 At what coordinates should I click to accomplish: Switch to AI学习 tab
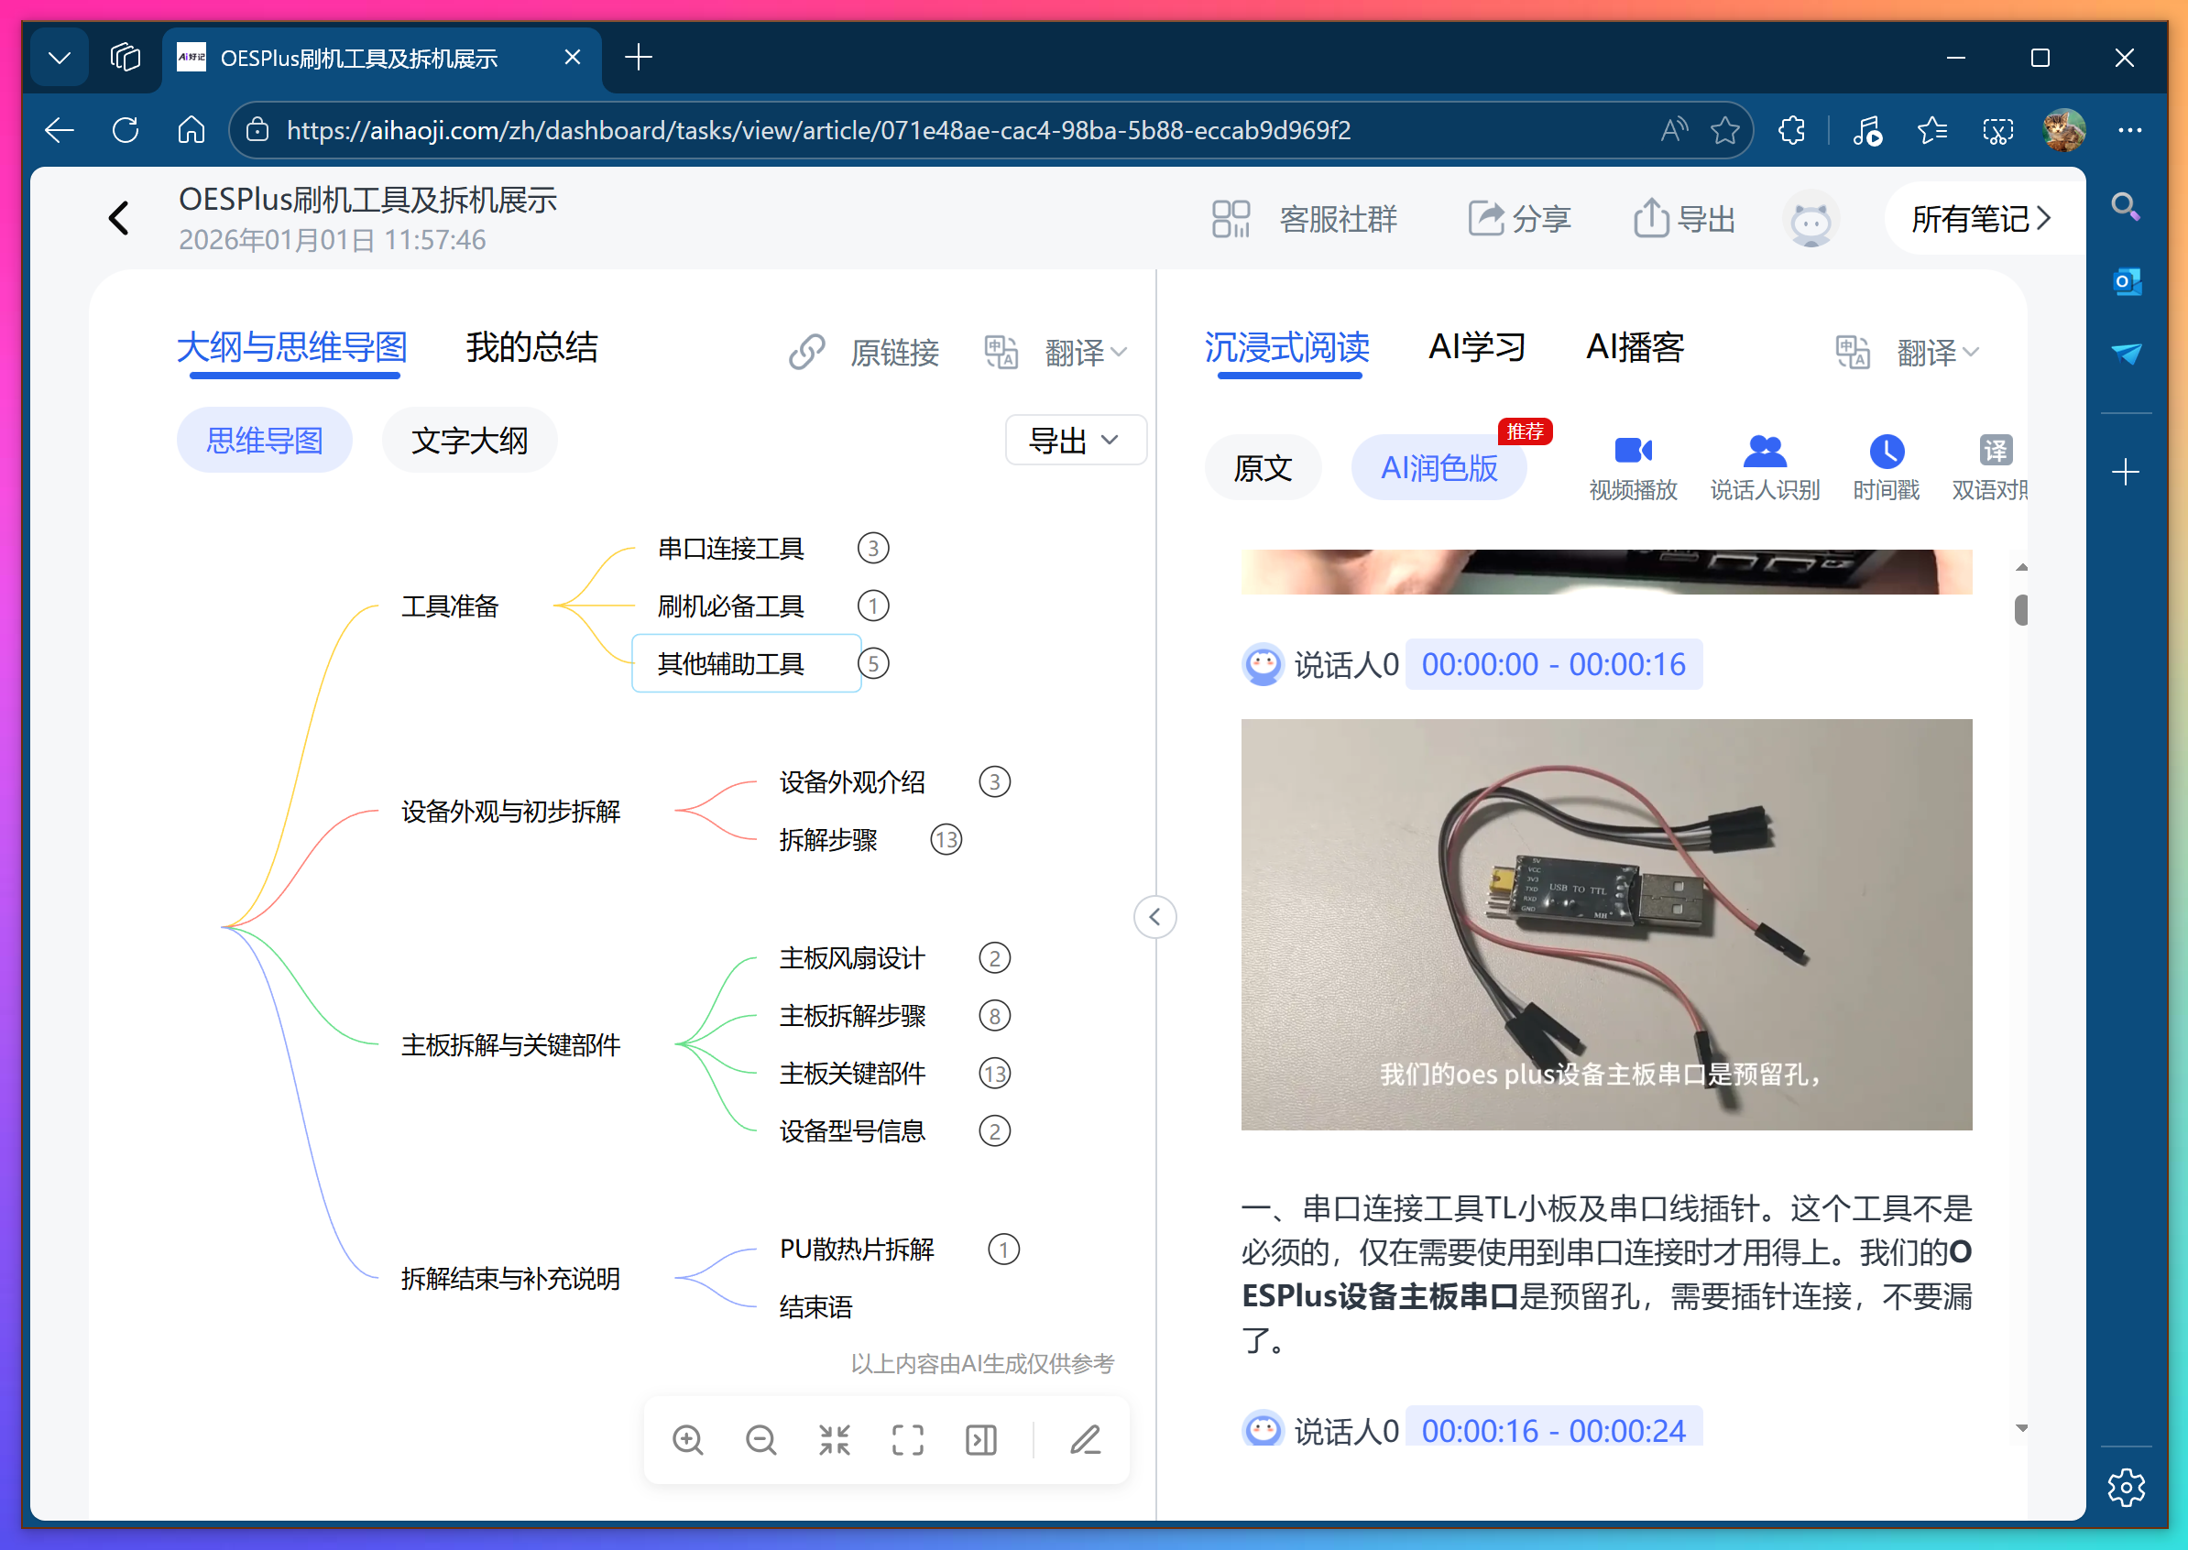[x=1477, y=347]
